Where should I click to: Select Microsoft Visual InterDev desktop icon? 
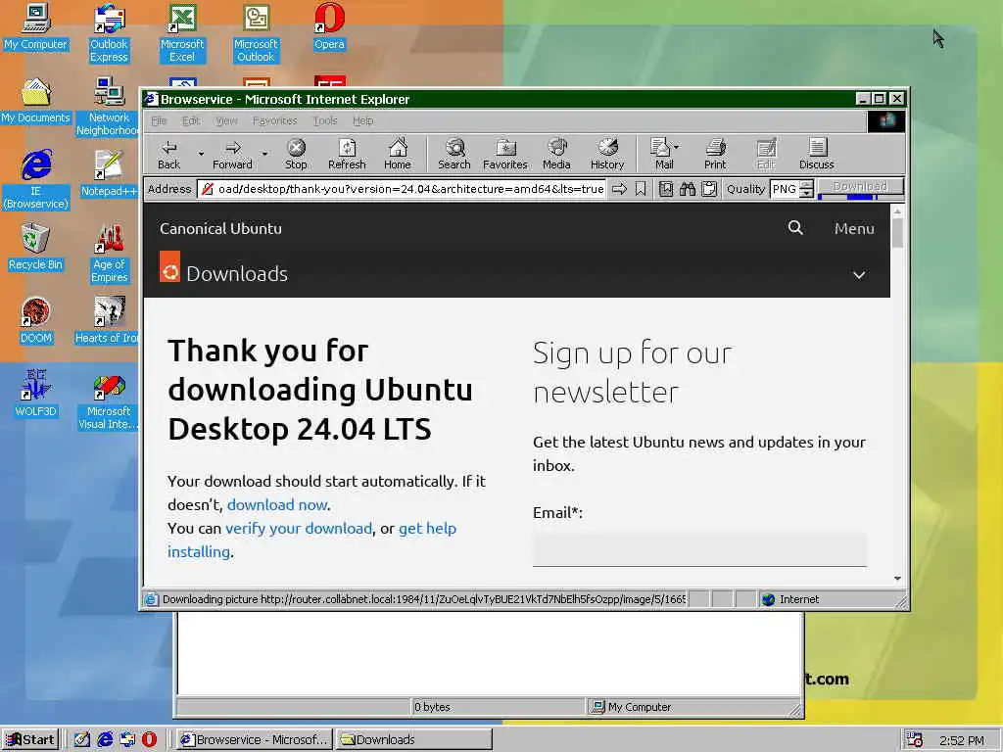click(x=109, y=400)
